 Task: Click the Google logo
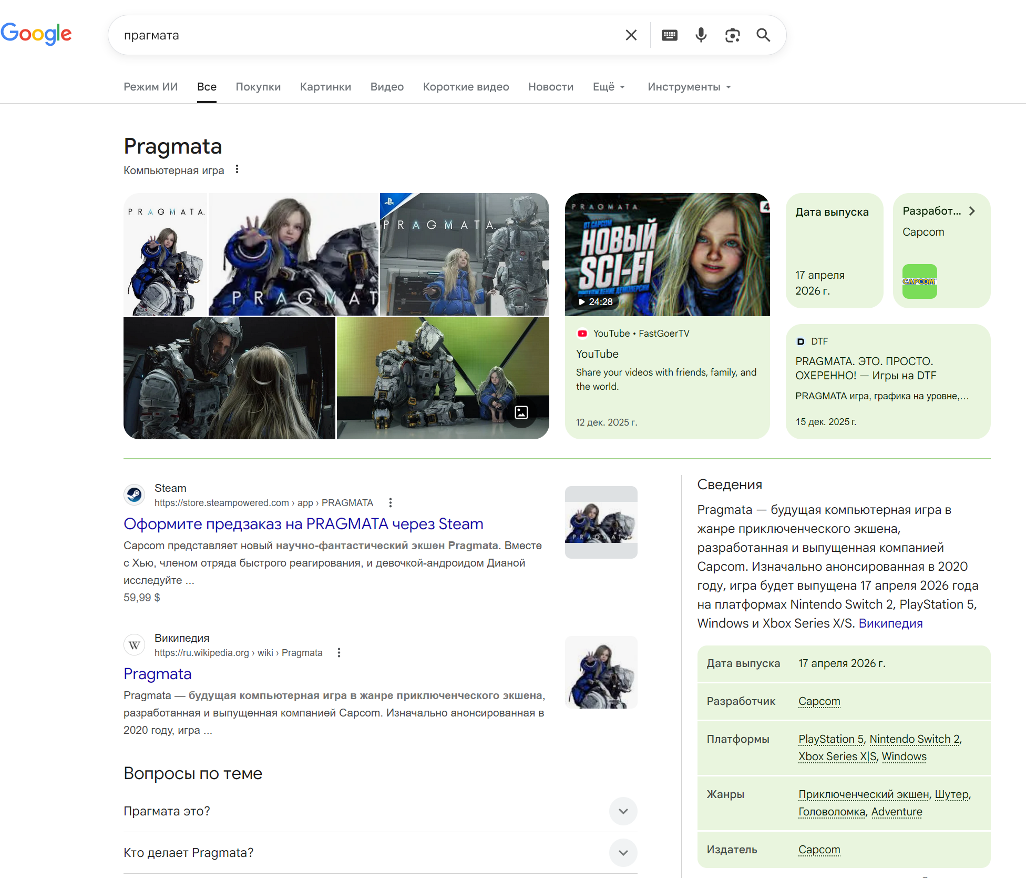tap(36, 34)
